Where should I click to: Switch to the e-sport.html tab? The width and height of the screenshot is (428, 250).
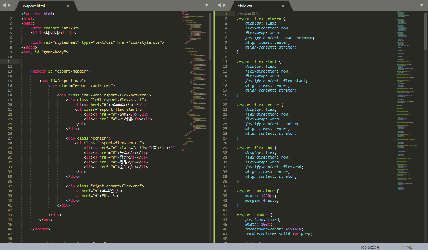tap(34, 6)
